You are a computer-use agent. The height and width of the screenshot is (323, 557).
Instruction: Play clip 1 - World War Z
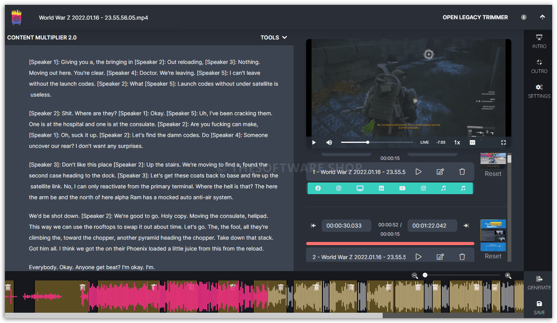(x=419, y=172)
